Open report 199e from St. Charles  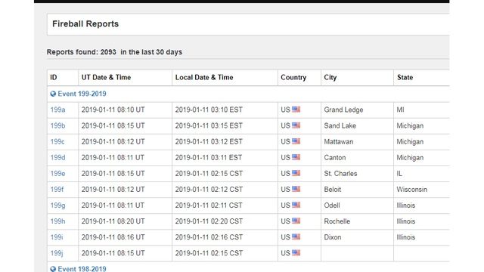pyautogui.click(x=57, y=174)
